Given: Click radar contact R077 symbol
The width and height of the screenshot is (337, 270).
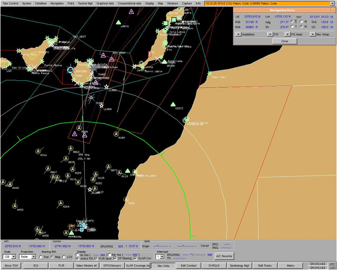Looking at the screenshot, I should [x=109, y=167].
